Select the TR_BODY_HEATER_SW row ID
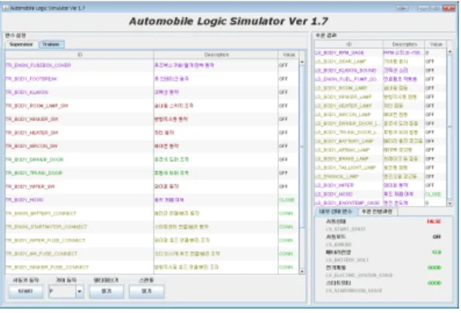Image resolution: width=461 pixels, height=313 pixels. (32, 132)
